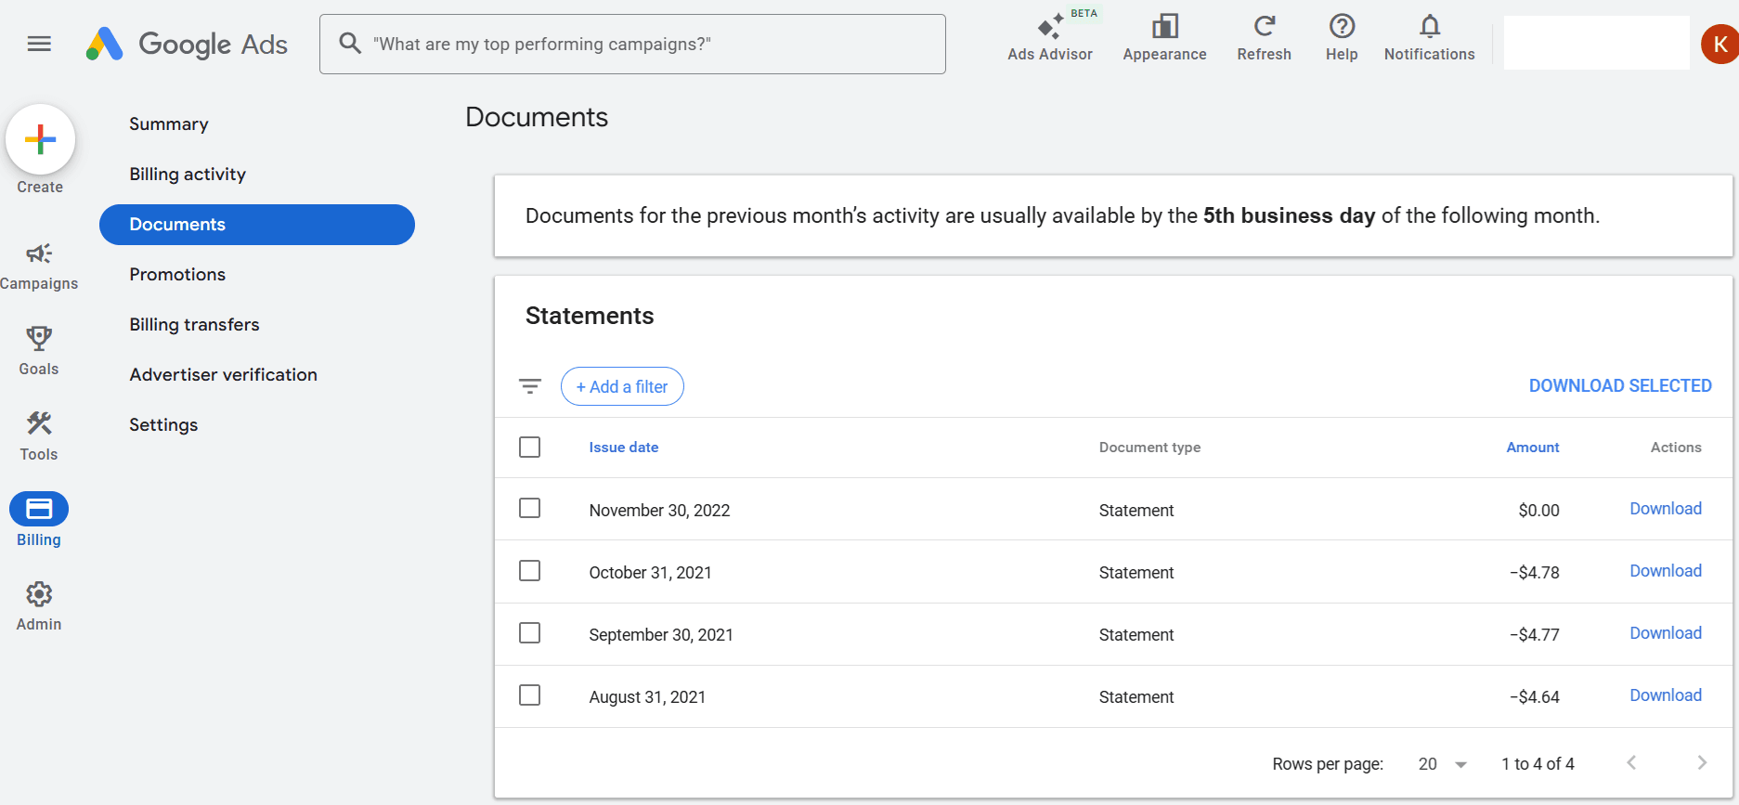
Task: Open Promotions page
Action: coord(177,275)
